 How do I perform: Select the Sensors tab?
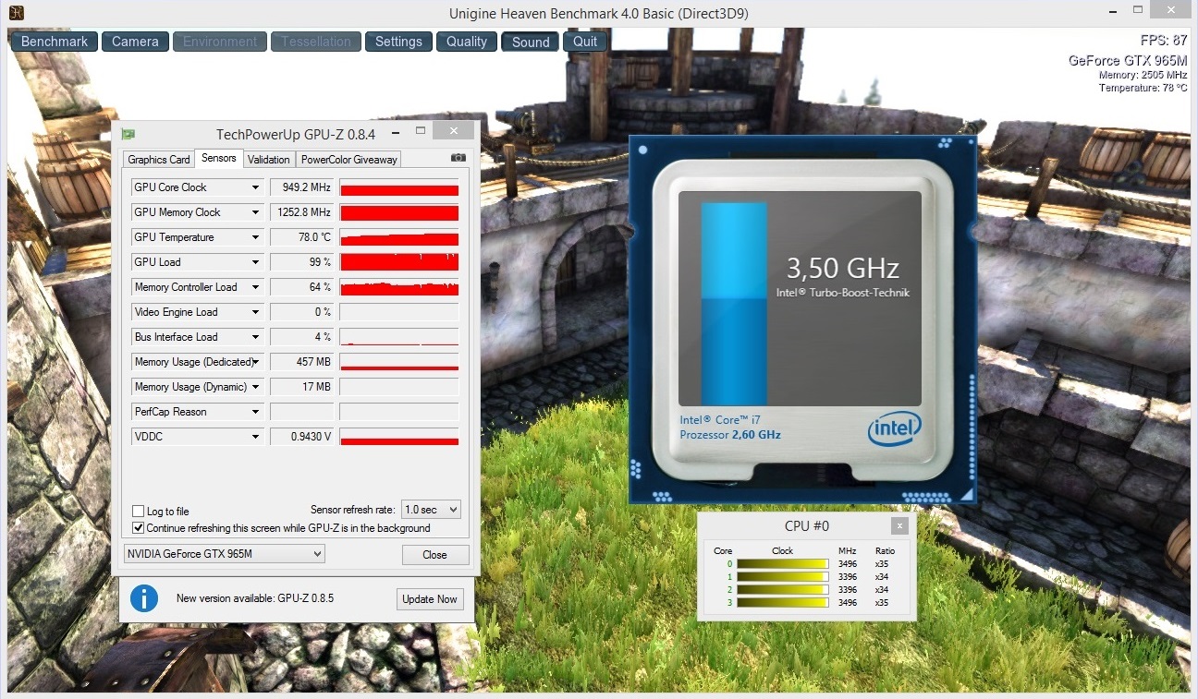tap(219, 158)
